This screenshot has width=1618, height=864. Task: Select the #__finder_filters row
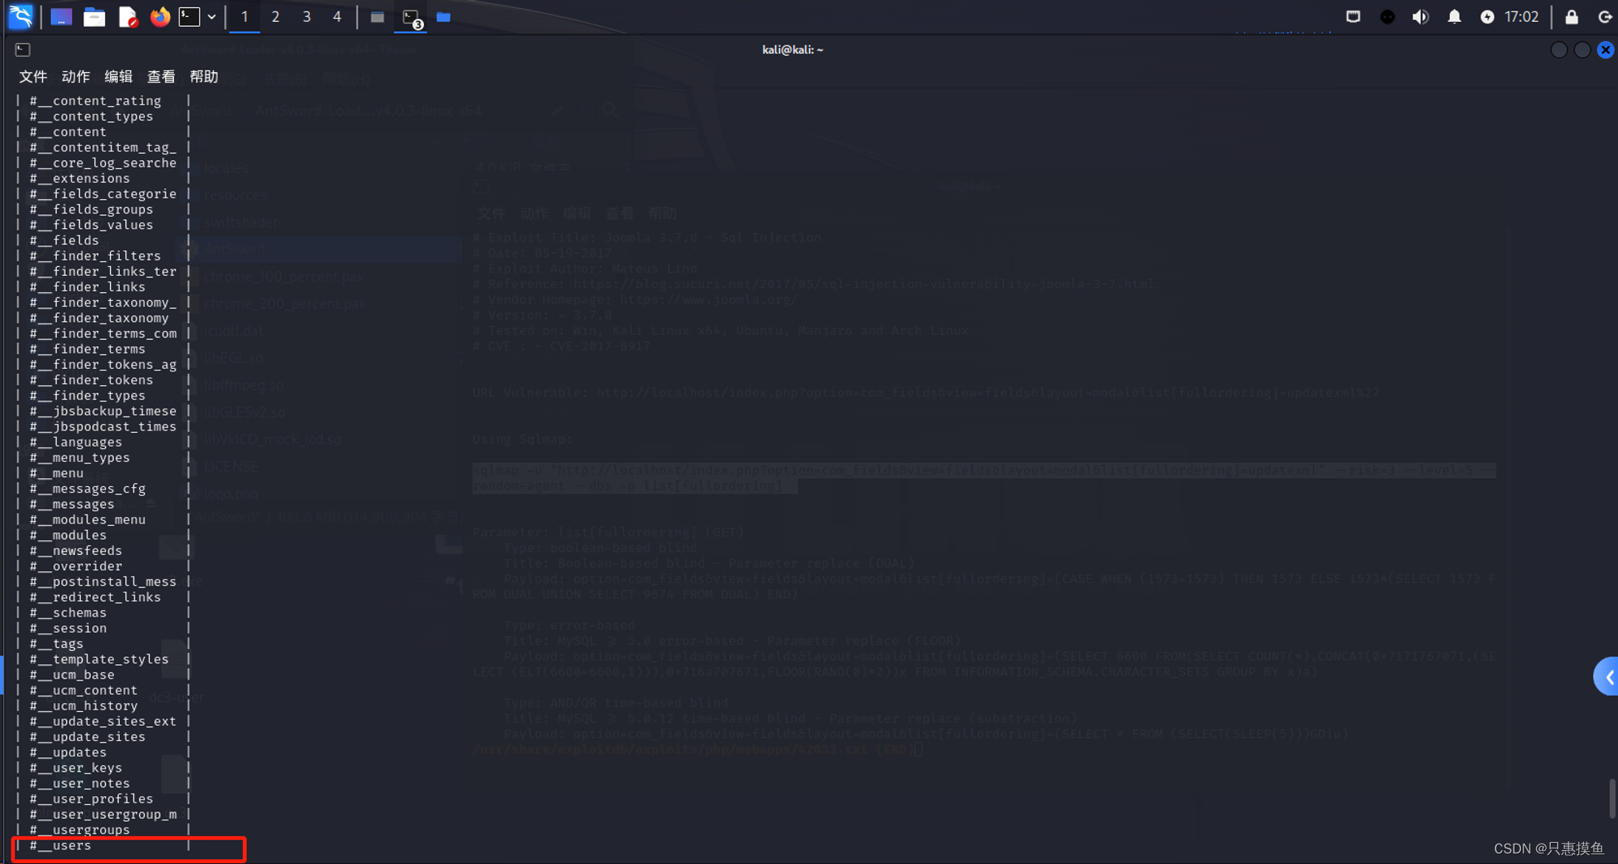[x=104, y=256]
